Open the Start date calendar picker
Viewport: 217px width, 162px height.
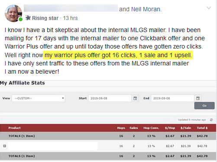click(x=135, y=98)
